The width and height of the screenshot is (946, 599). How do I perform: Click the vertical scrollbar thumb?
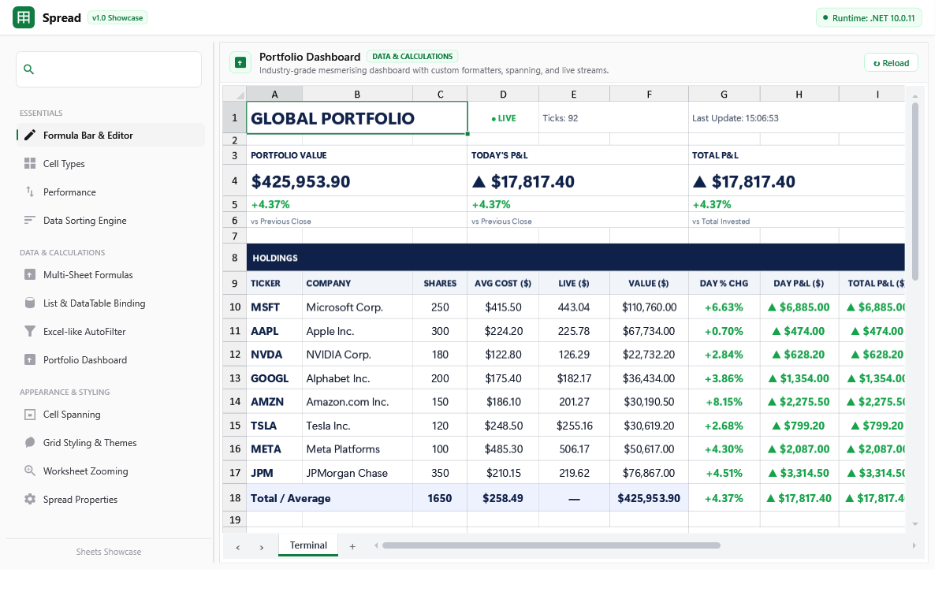click(x=915, y=192)
